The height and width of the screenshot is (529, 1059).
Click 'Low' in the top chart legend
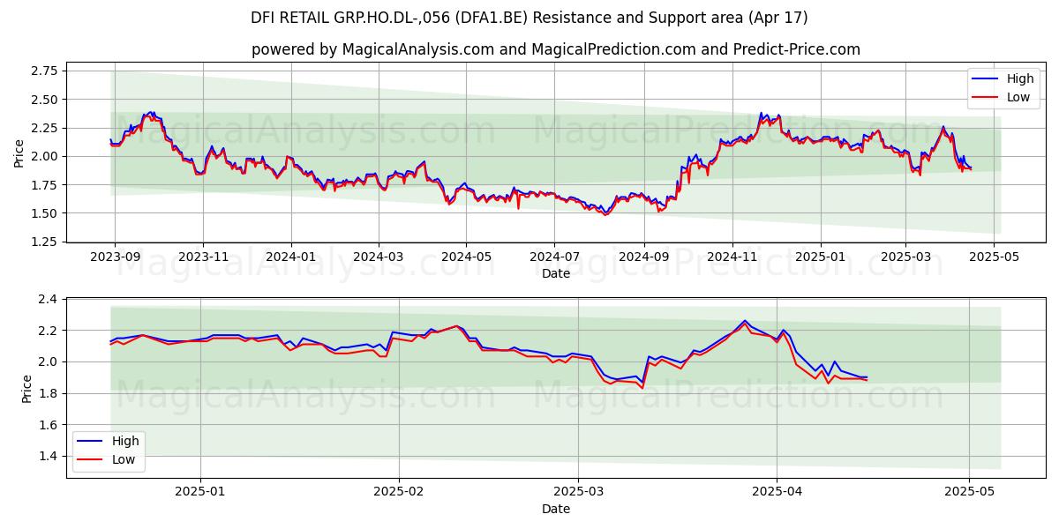[1018, 97]
